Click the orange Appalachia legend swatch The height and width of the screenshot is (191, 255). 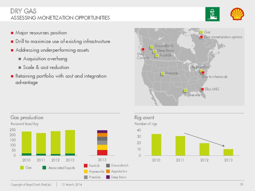point(108,171)
